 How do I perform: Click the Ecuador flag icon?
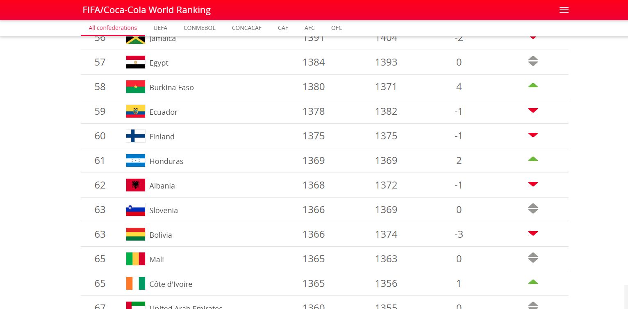pyautogui.click(x=135, y=111)
